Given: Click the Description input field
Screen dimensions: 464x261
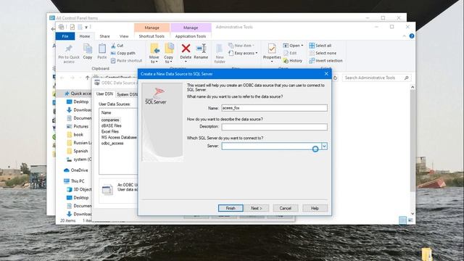Looking at the screenshot, I should [274, 127].
